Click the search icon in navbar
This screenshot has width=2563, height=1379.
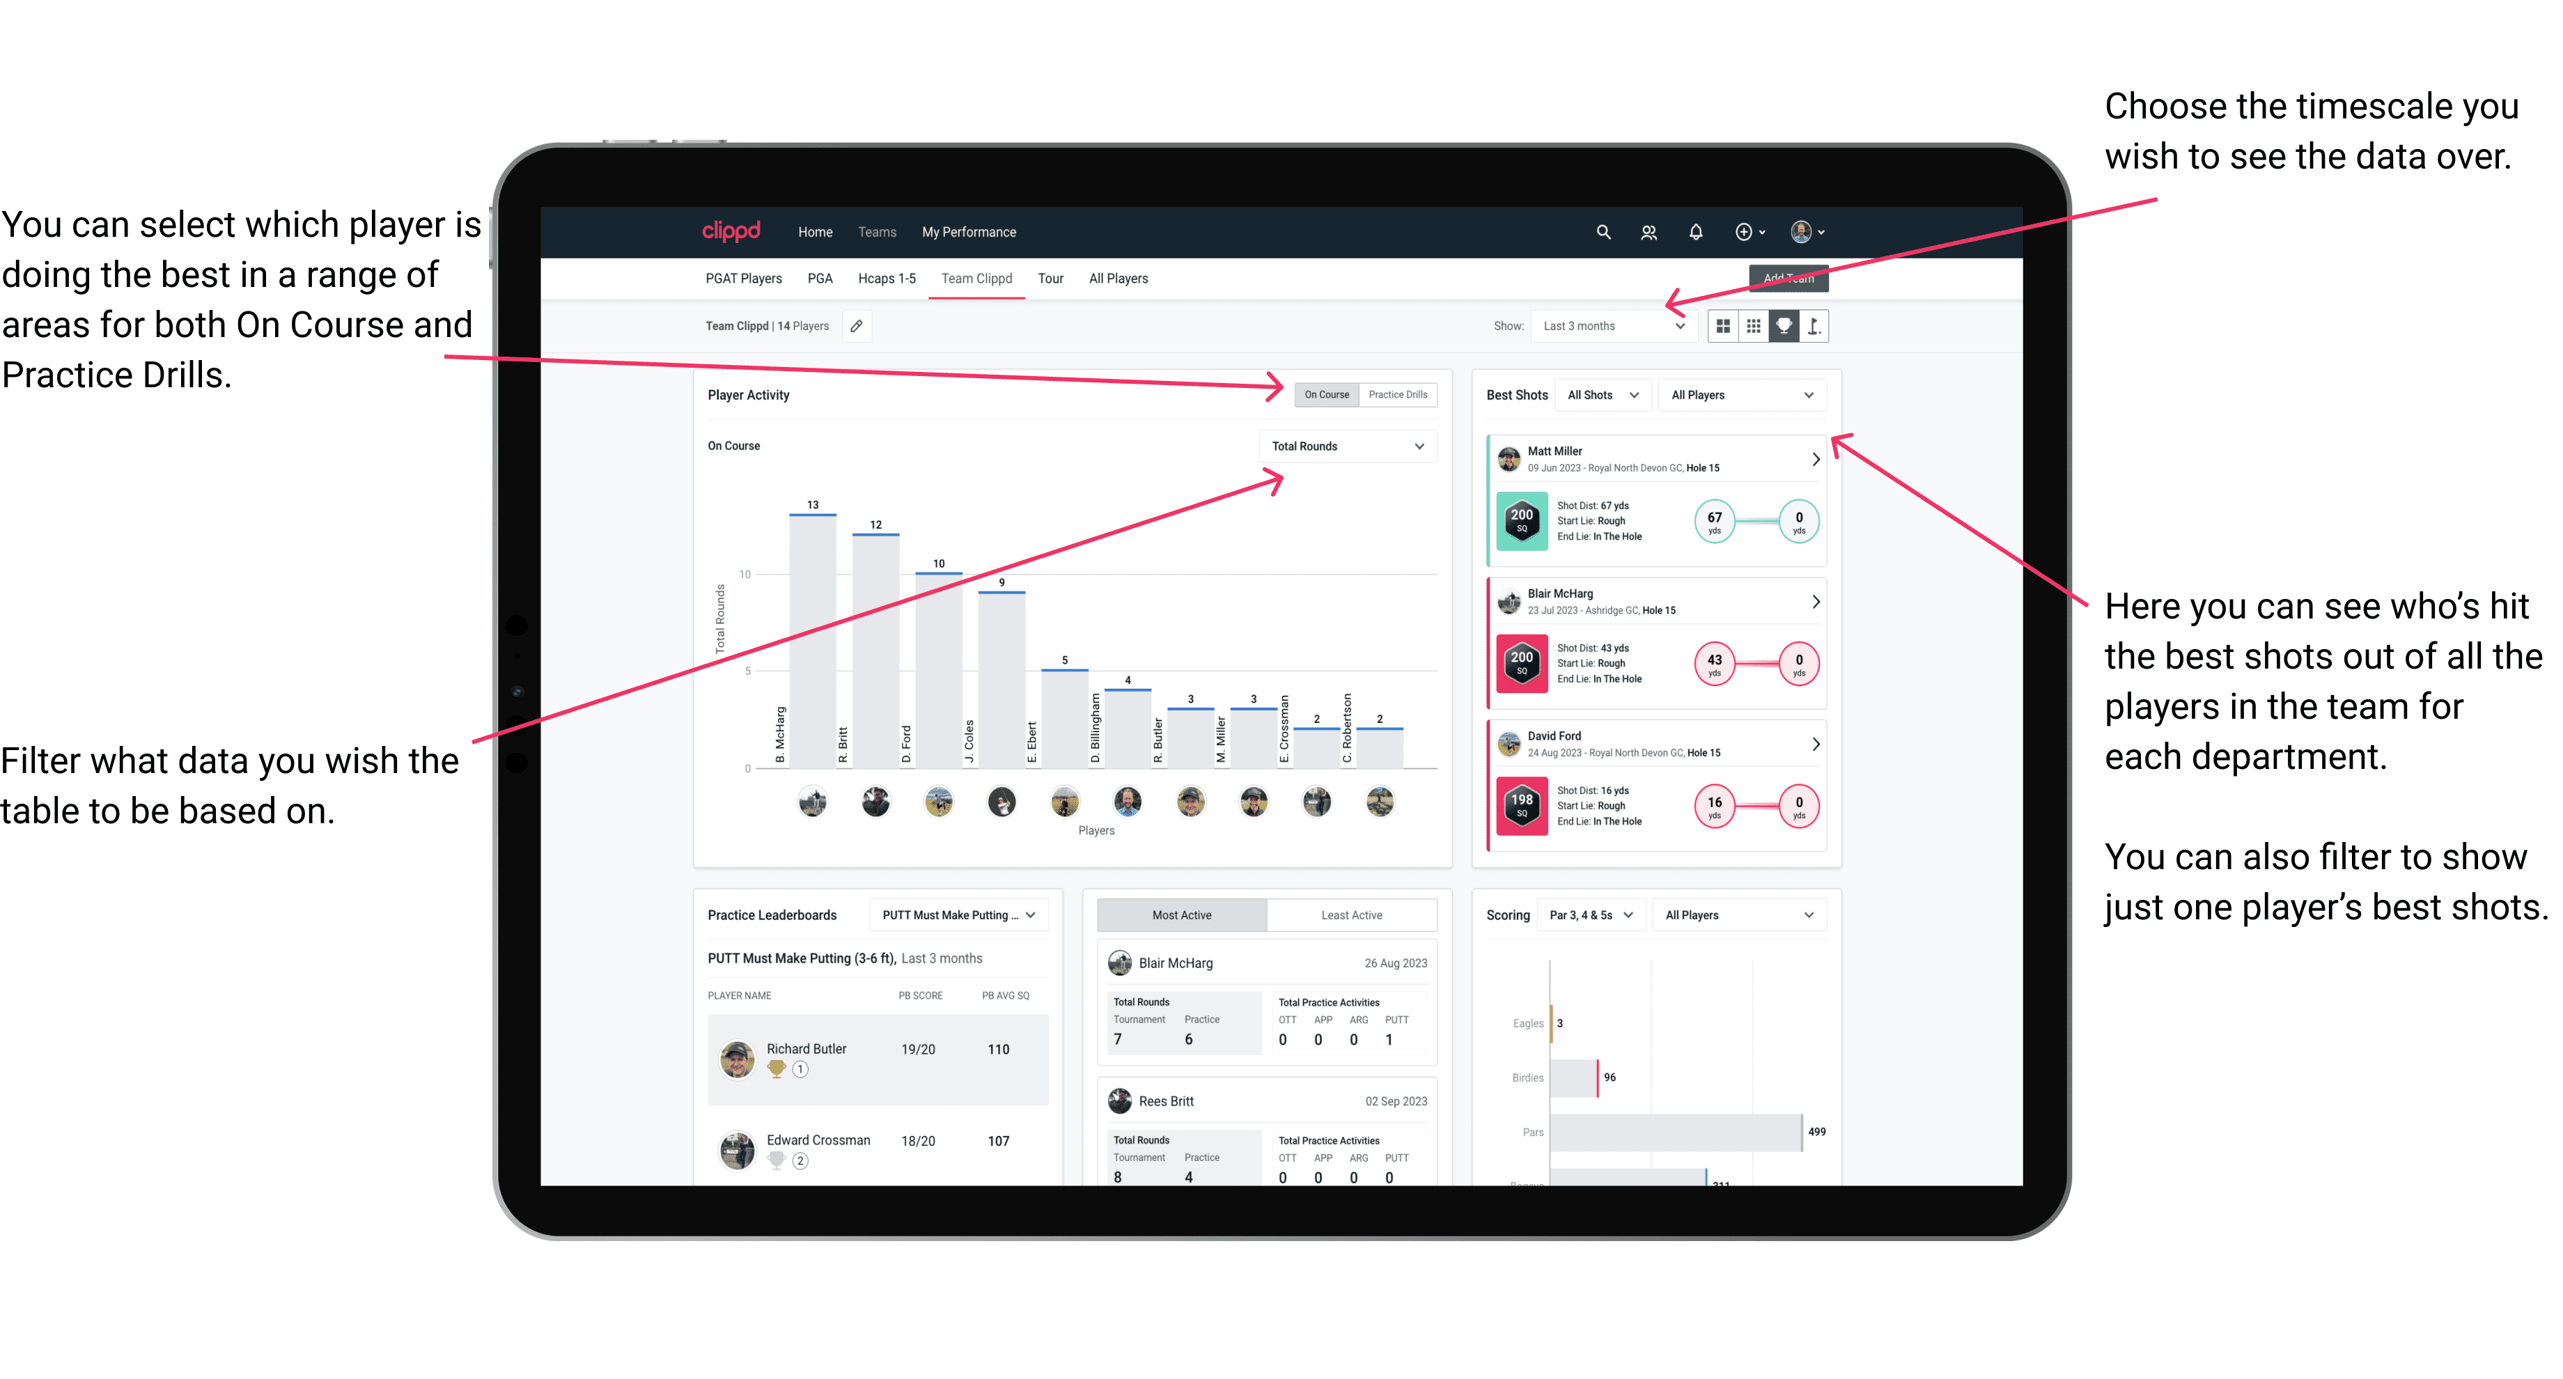click(1603, 231)
